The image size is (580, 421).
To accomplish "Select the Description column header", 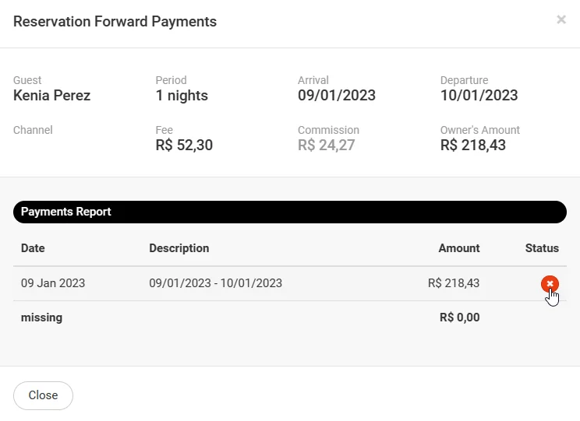I will pyautogui.click(x=179, y=248).
